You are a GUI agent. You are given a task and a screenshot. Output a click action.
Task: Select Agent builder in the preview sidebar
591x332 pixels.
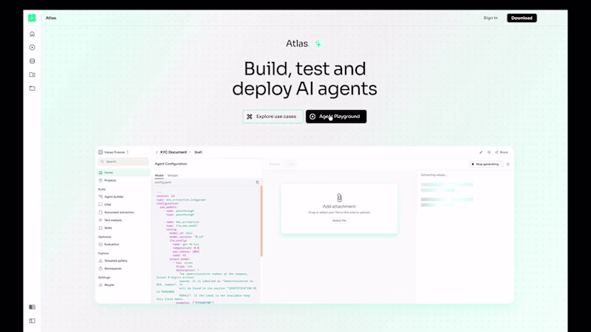(x=114, y=196)
